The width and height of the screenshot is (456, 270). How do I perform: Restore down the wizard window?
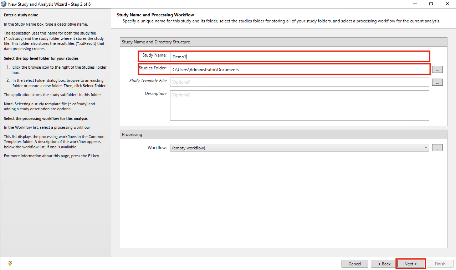tap(431, 4)
